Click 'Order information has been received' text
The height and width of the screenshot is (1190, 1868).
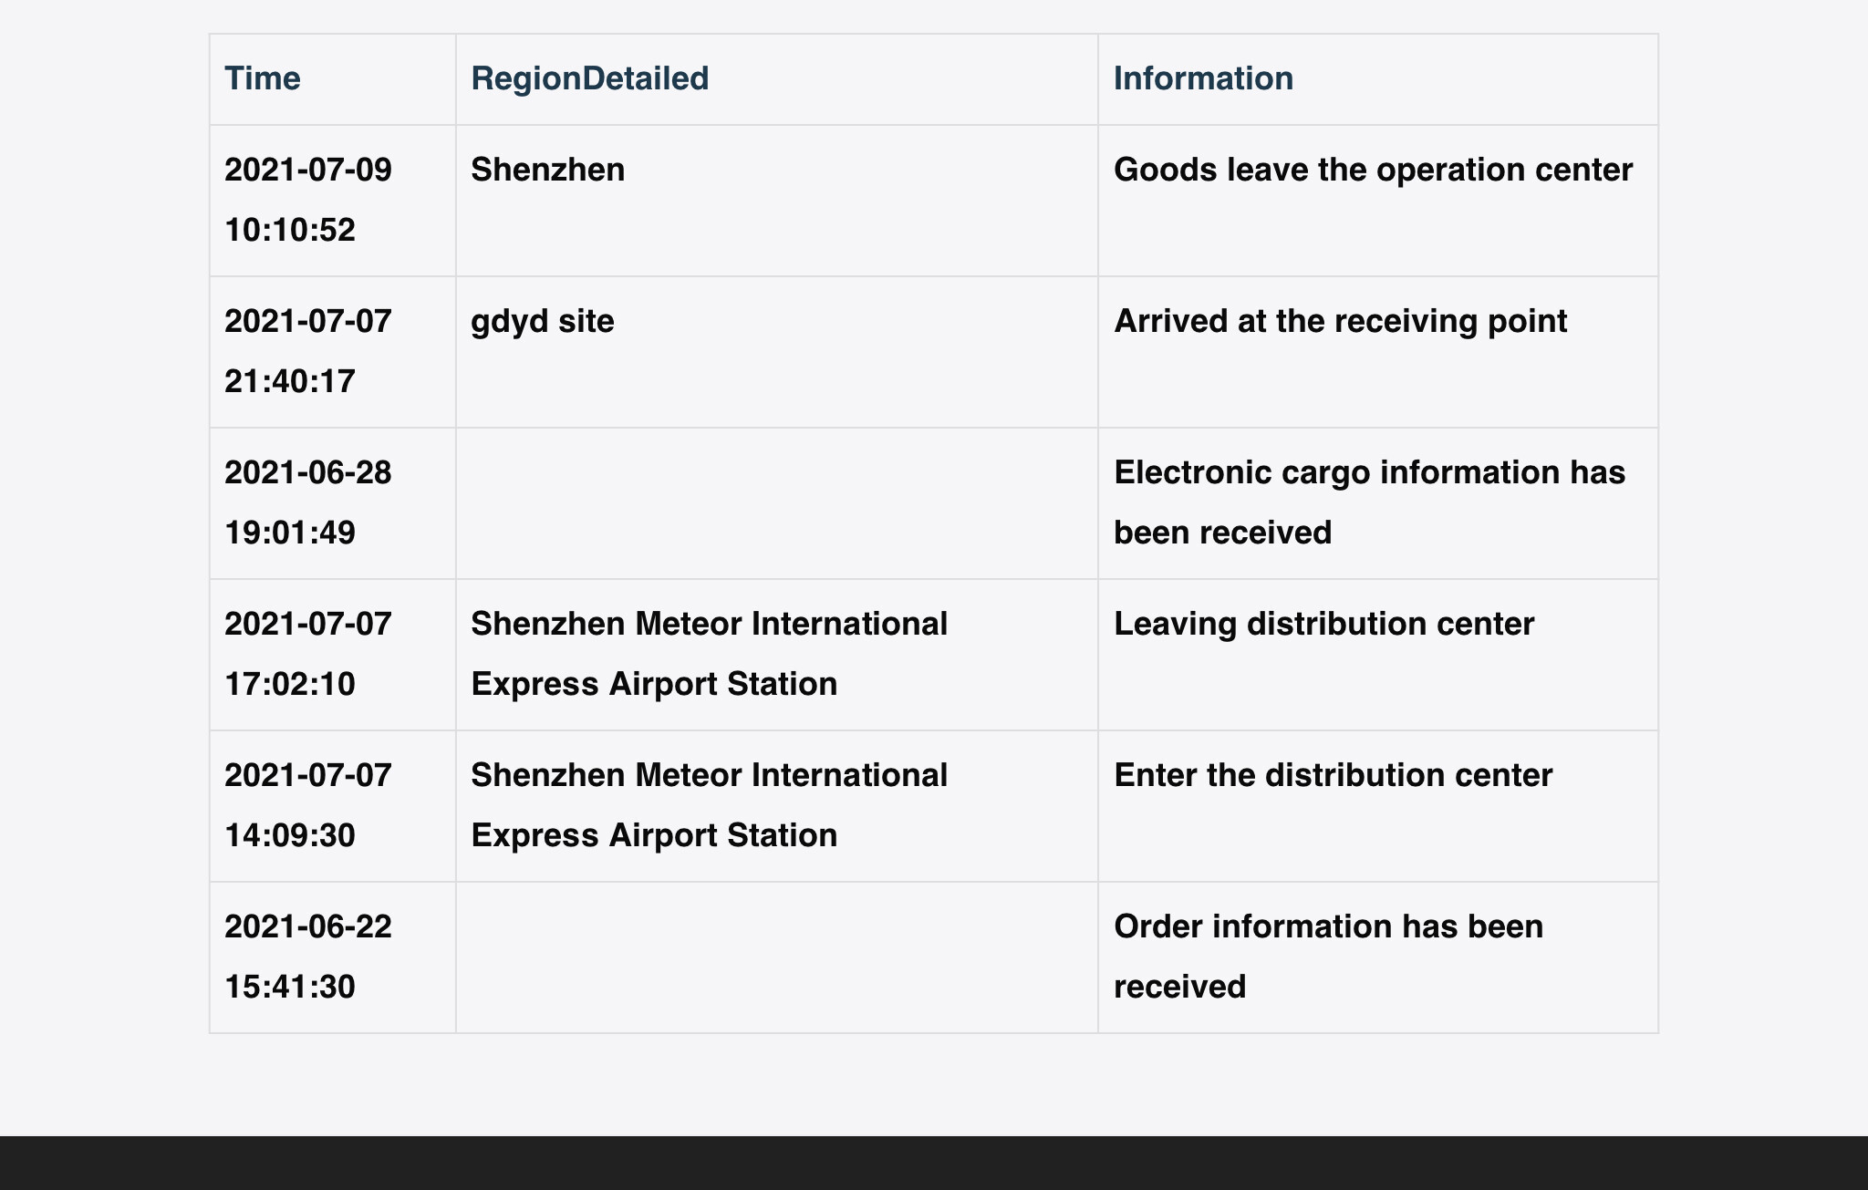tap(1328, 957)
